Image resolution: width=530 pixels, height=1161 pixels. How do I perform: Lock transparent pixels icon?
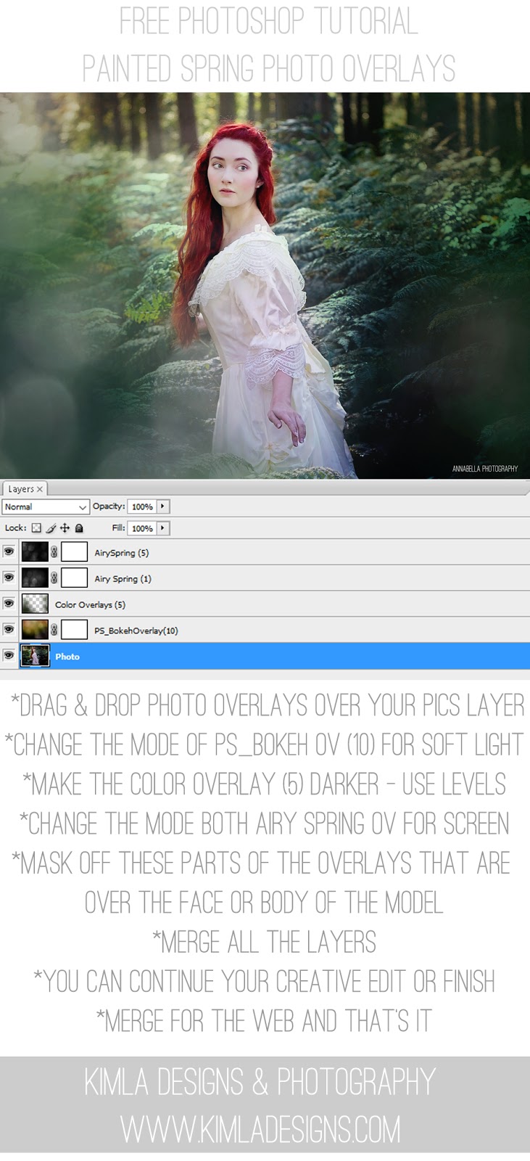point(36,528)
